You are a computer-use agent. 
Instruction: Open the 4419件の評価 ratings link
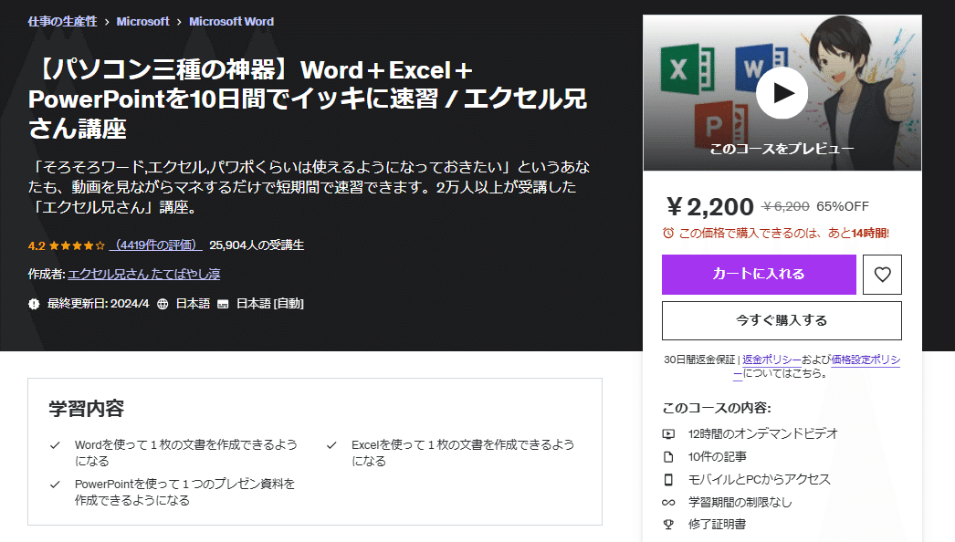click(156, 245)
